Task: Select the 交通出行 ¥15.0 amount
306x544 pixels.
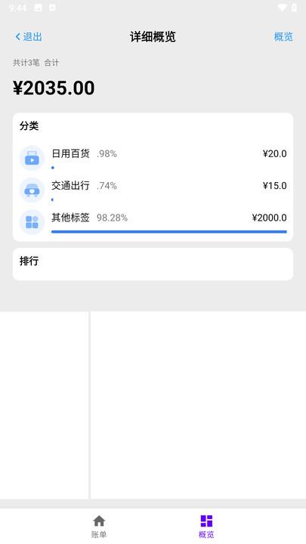Action: pyautogui.click(x=274, y=186)
